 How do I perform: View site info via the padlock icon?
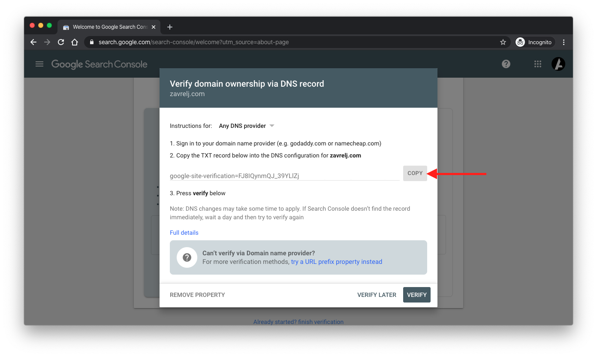pos(91,42)
